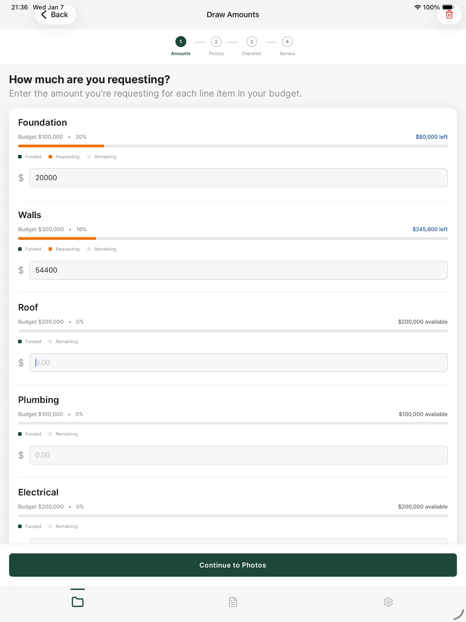Focus the Roof amount field
This screenshot has width=466, height=622.
pos(238,363)
